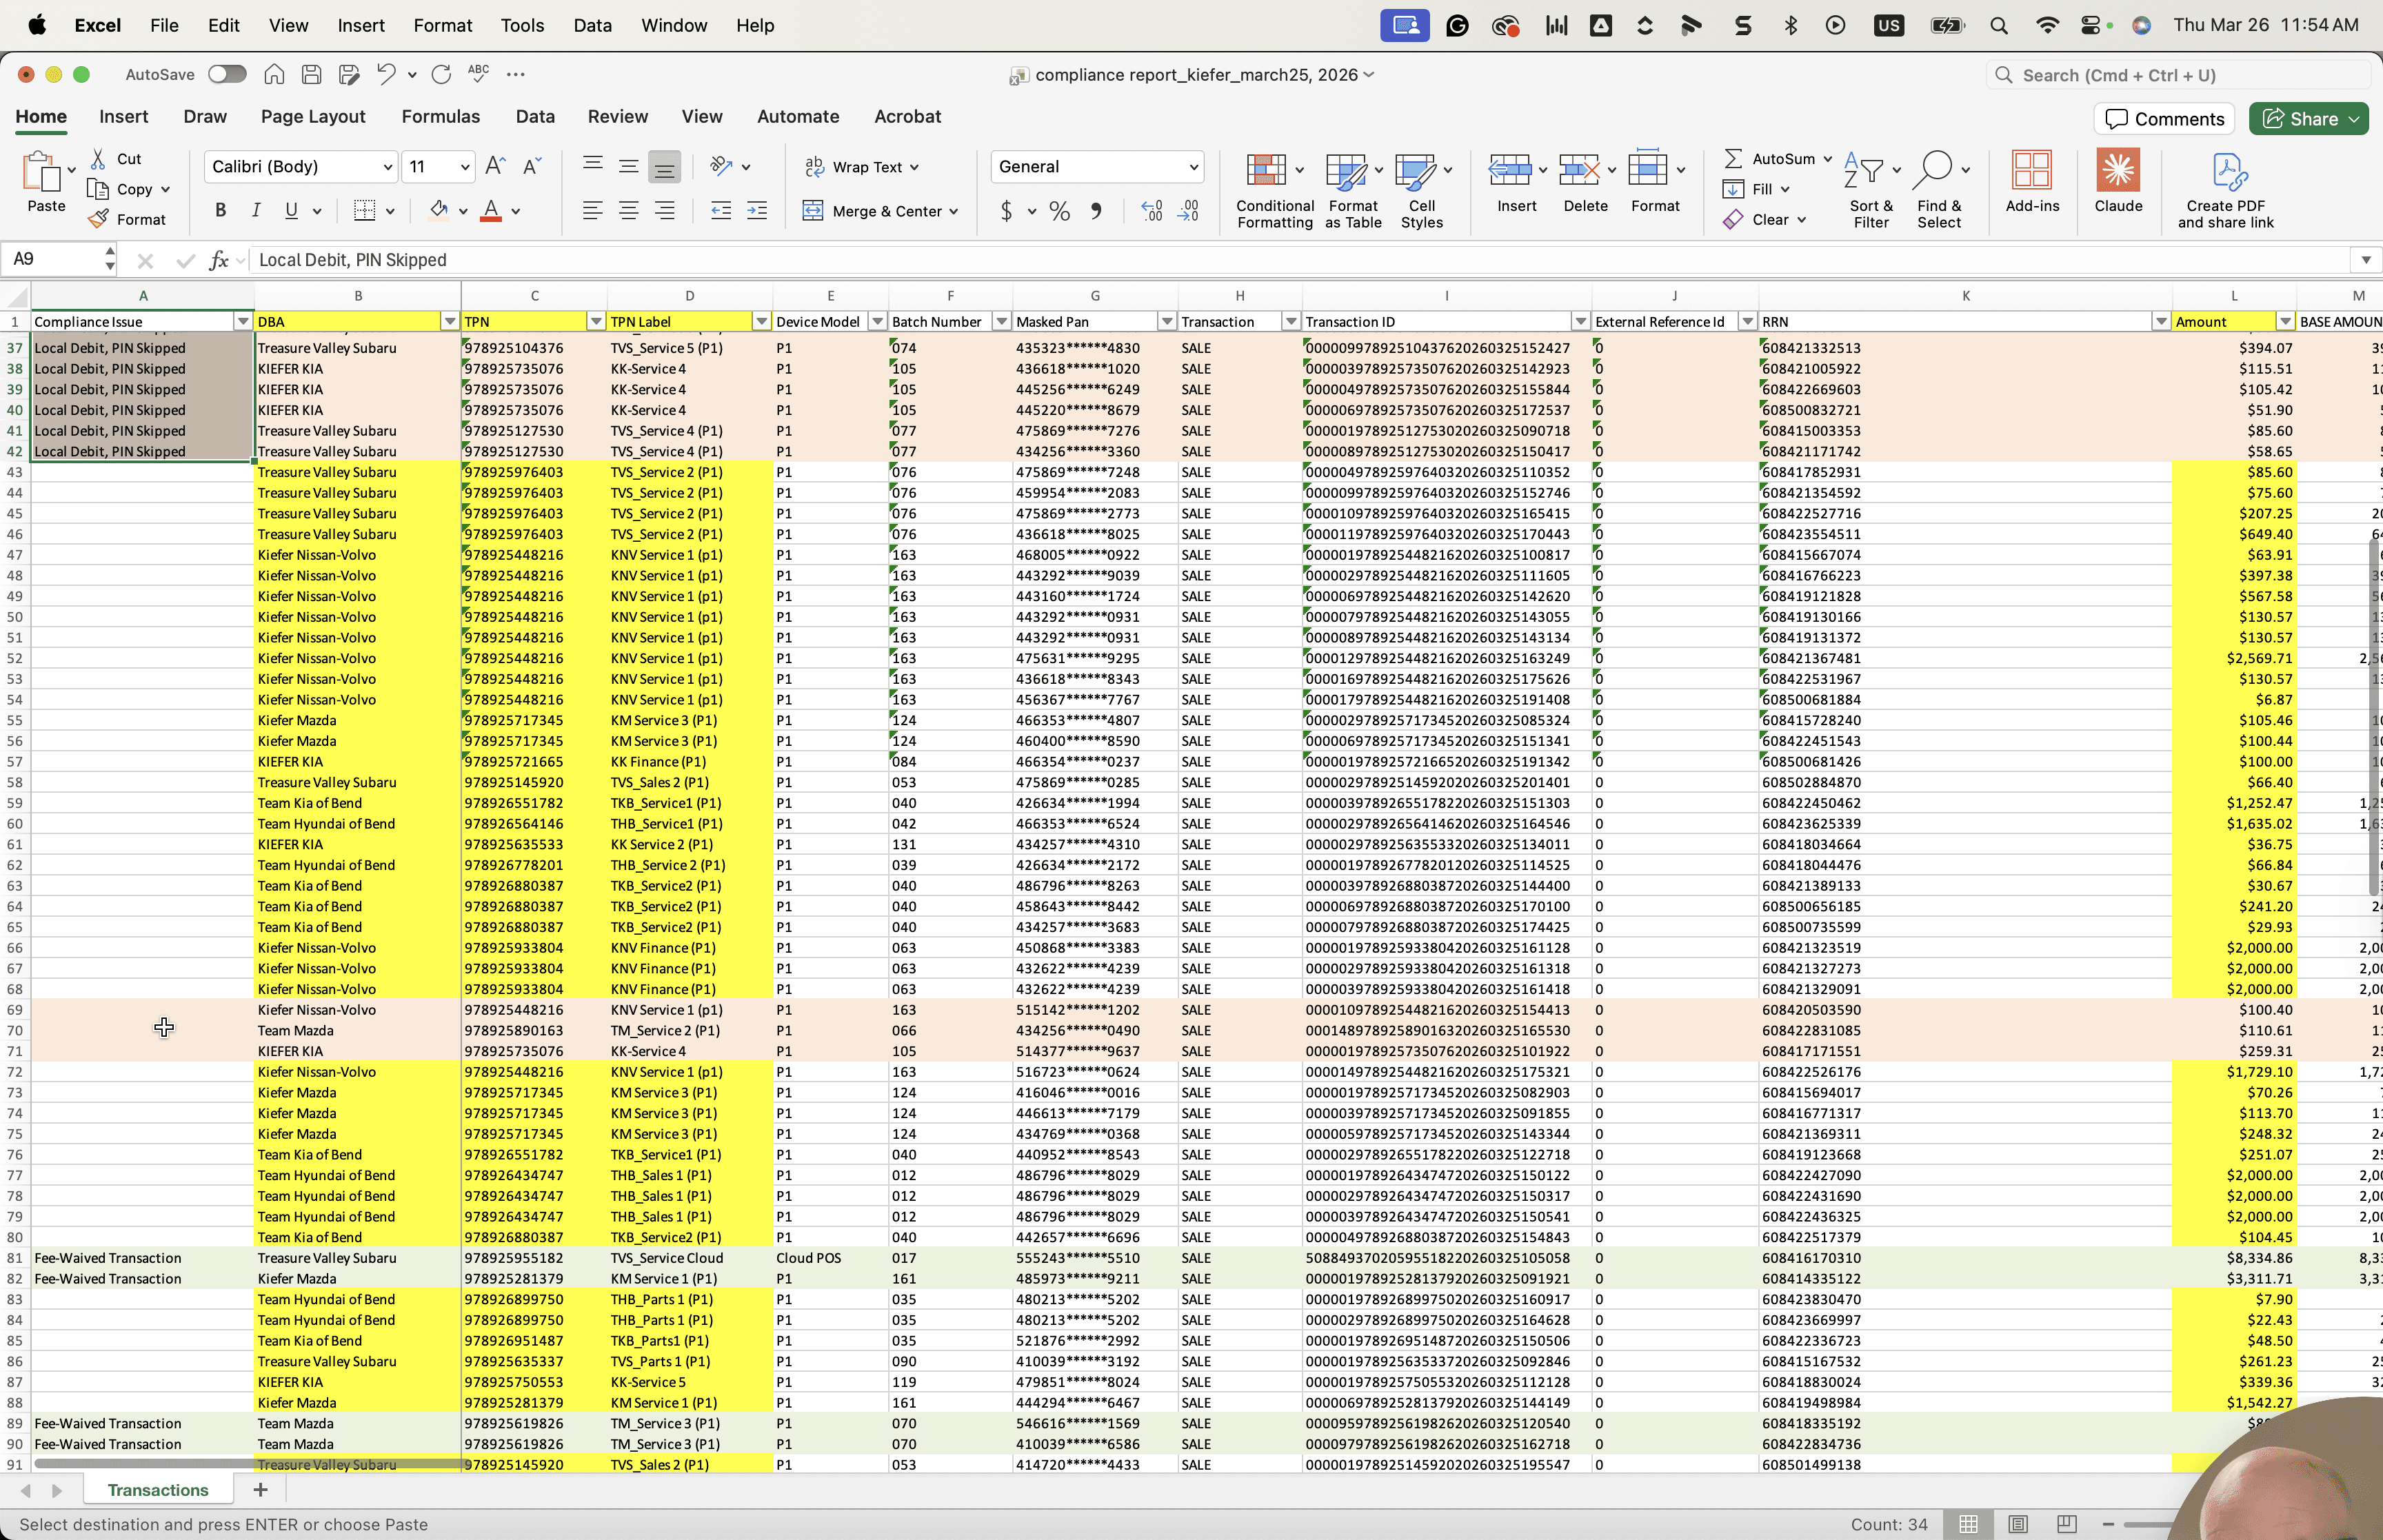2383x1540 pixels.
Task: Expand the Merge & Center options arrow
Action: (954, 211)
